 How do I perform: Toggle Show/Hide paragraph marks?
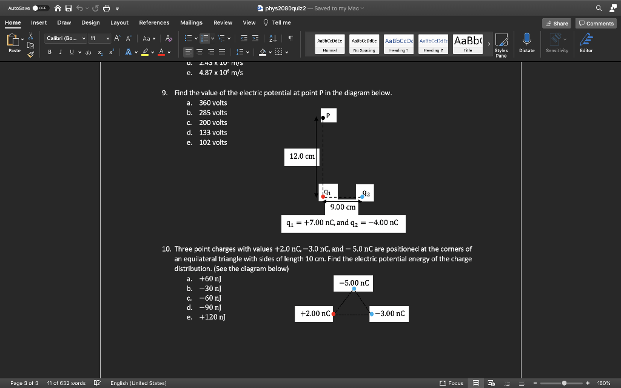(x=290, y=38)
